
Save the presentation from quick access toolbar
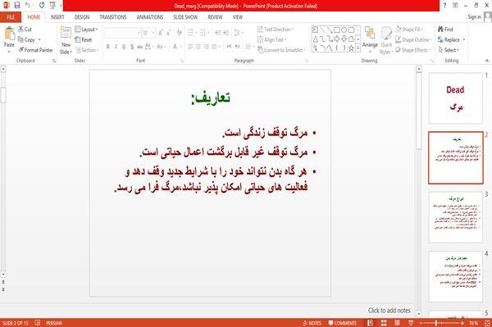(x=17, y=6)
